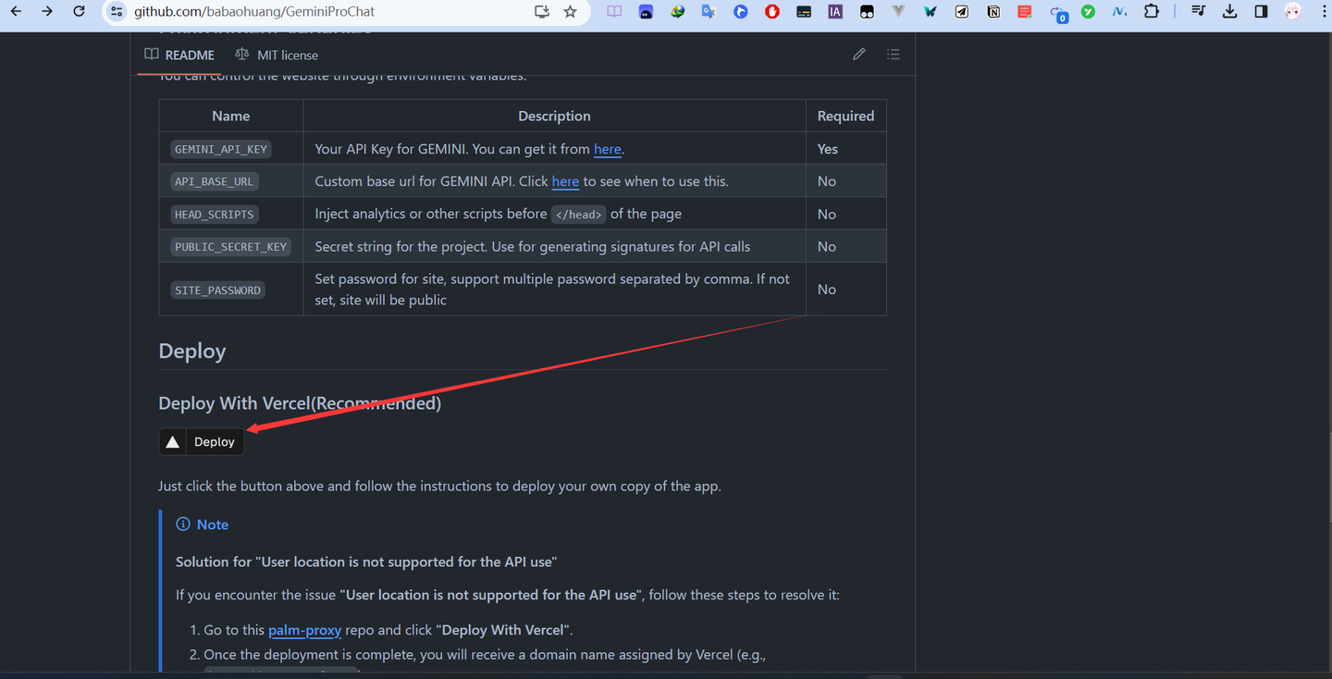Click 'No' in the HEAD_SCRIPTS row
The width and height of the screenshot is (1332, 679).
(x=826, y=215)
